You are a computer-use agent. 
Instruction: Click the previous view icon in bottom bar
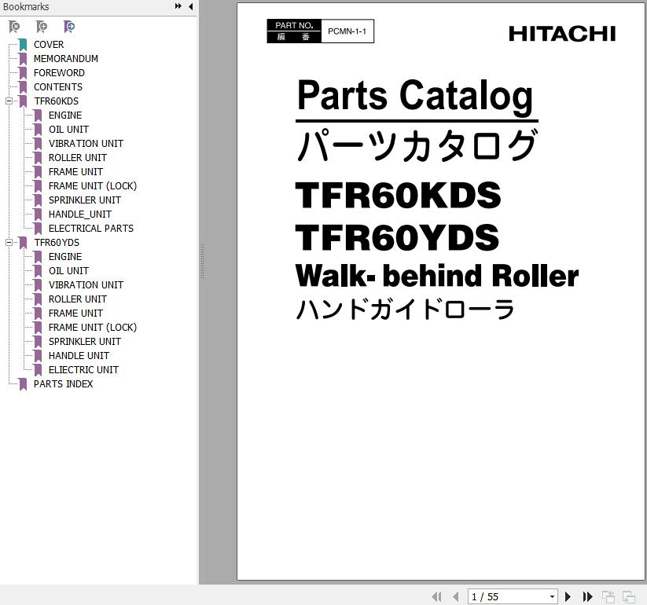coord(608,597)
